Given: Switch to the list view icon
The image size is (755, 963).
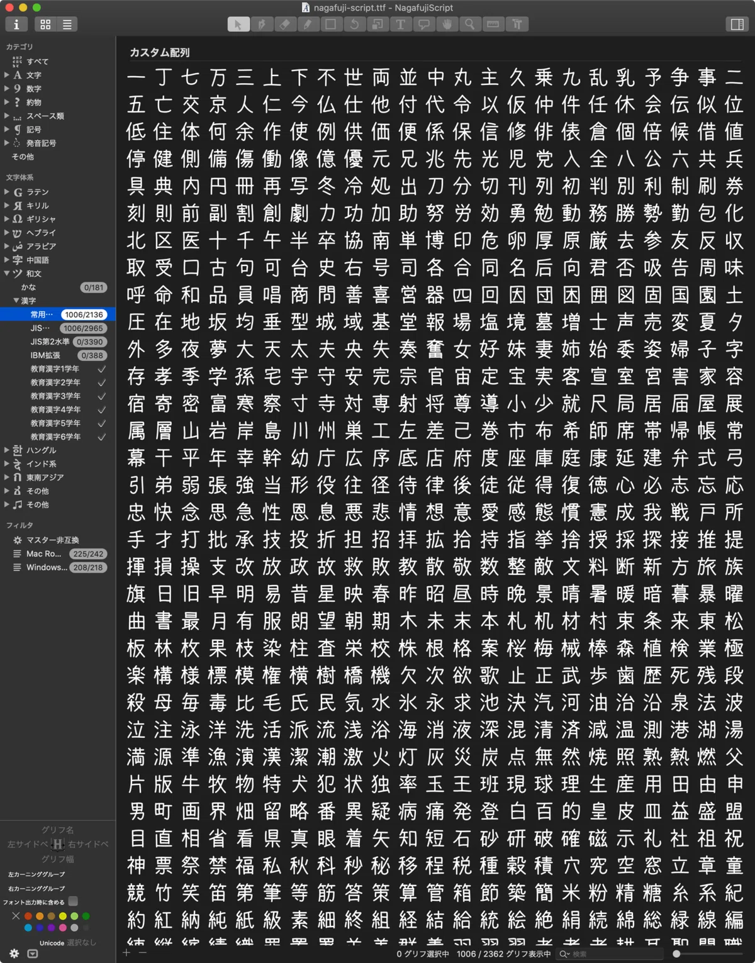Looking at the screenshot, I should (x=67, y=25).
